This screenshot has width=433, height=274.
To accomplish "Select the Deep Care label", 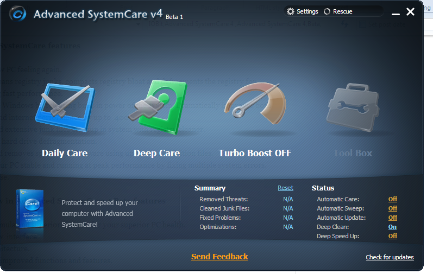I will pos(156,153).
